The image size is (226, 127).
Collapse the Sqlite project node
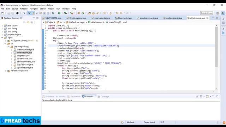click(2, 38)
